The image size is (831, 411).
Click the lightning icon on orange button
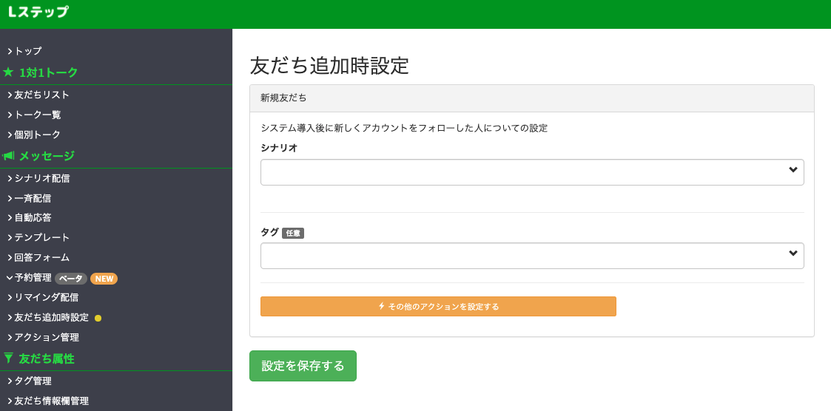pos(382,306)
